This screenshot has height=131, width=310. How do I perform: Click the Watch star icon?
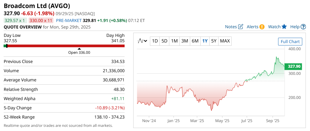pyautogui.click(x=284, y=27)
